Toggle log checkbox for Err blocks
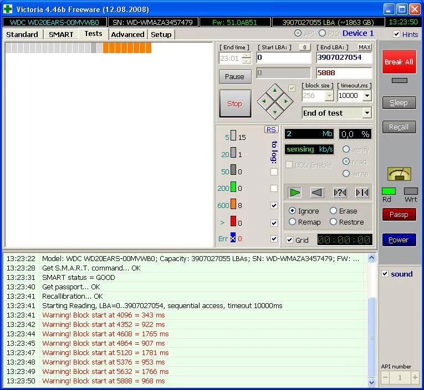Screen dimensions: 424x390 (274, 239)
